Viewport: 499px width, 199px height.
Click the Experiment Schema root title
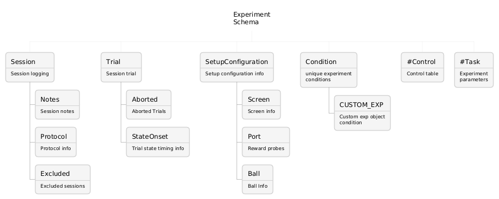pyautogui.click(x=252, y=18)
